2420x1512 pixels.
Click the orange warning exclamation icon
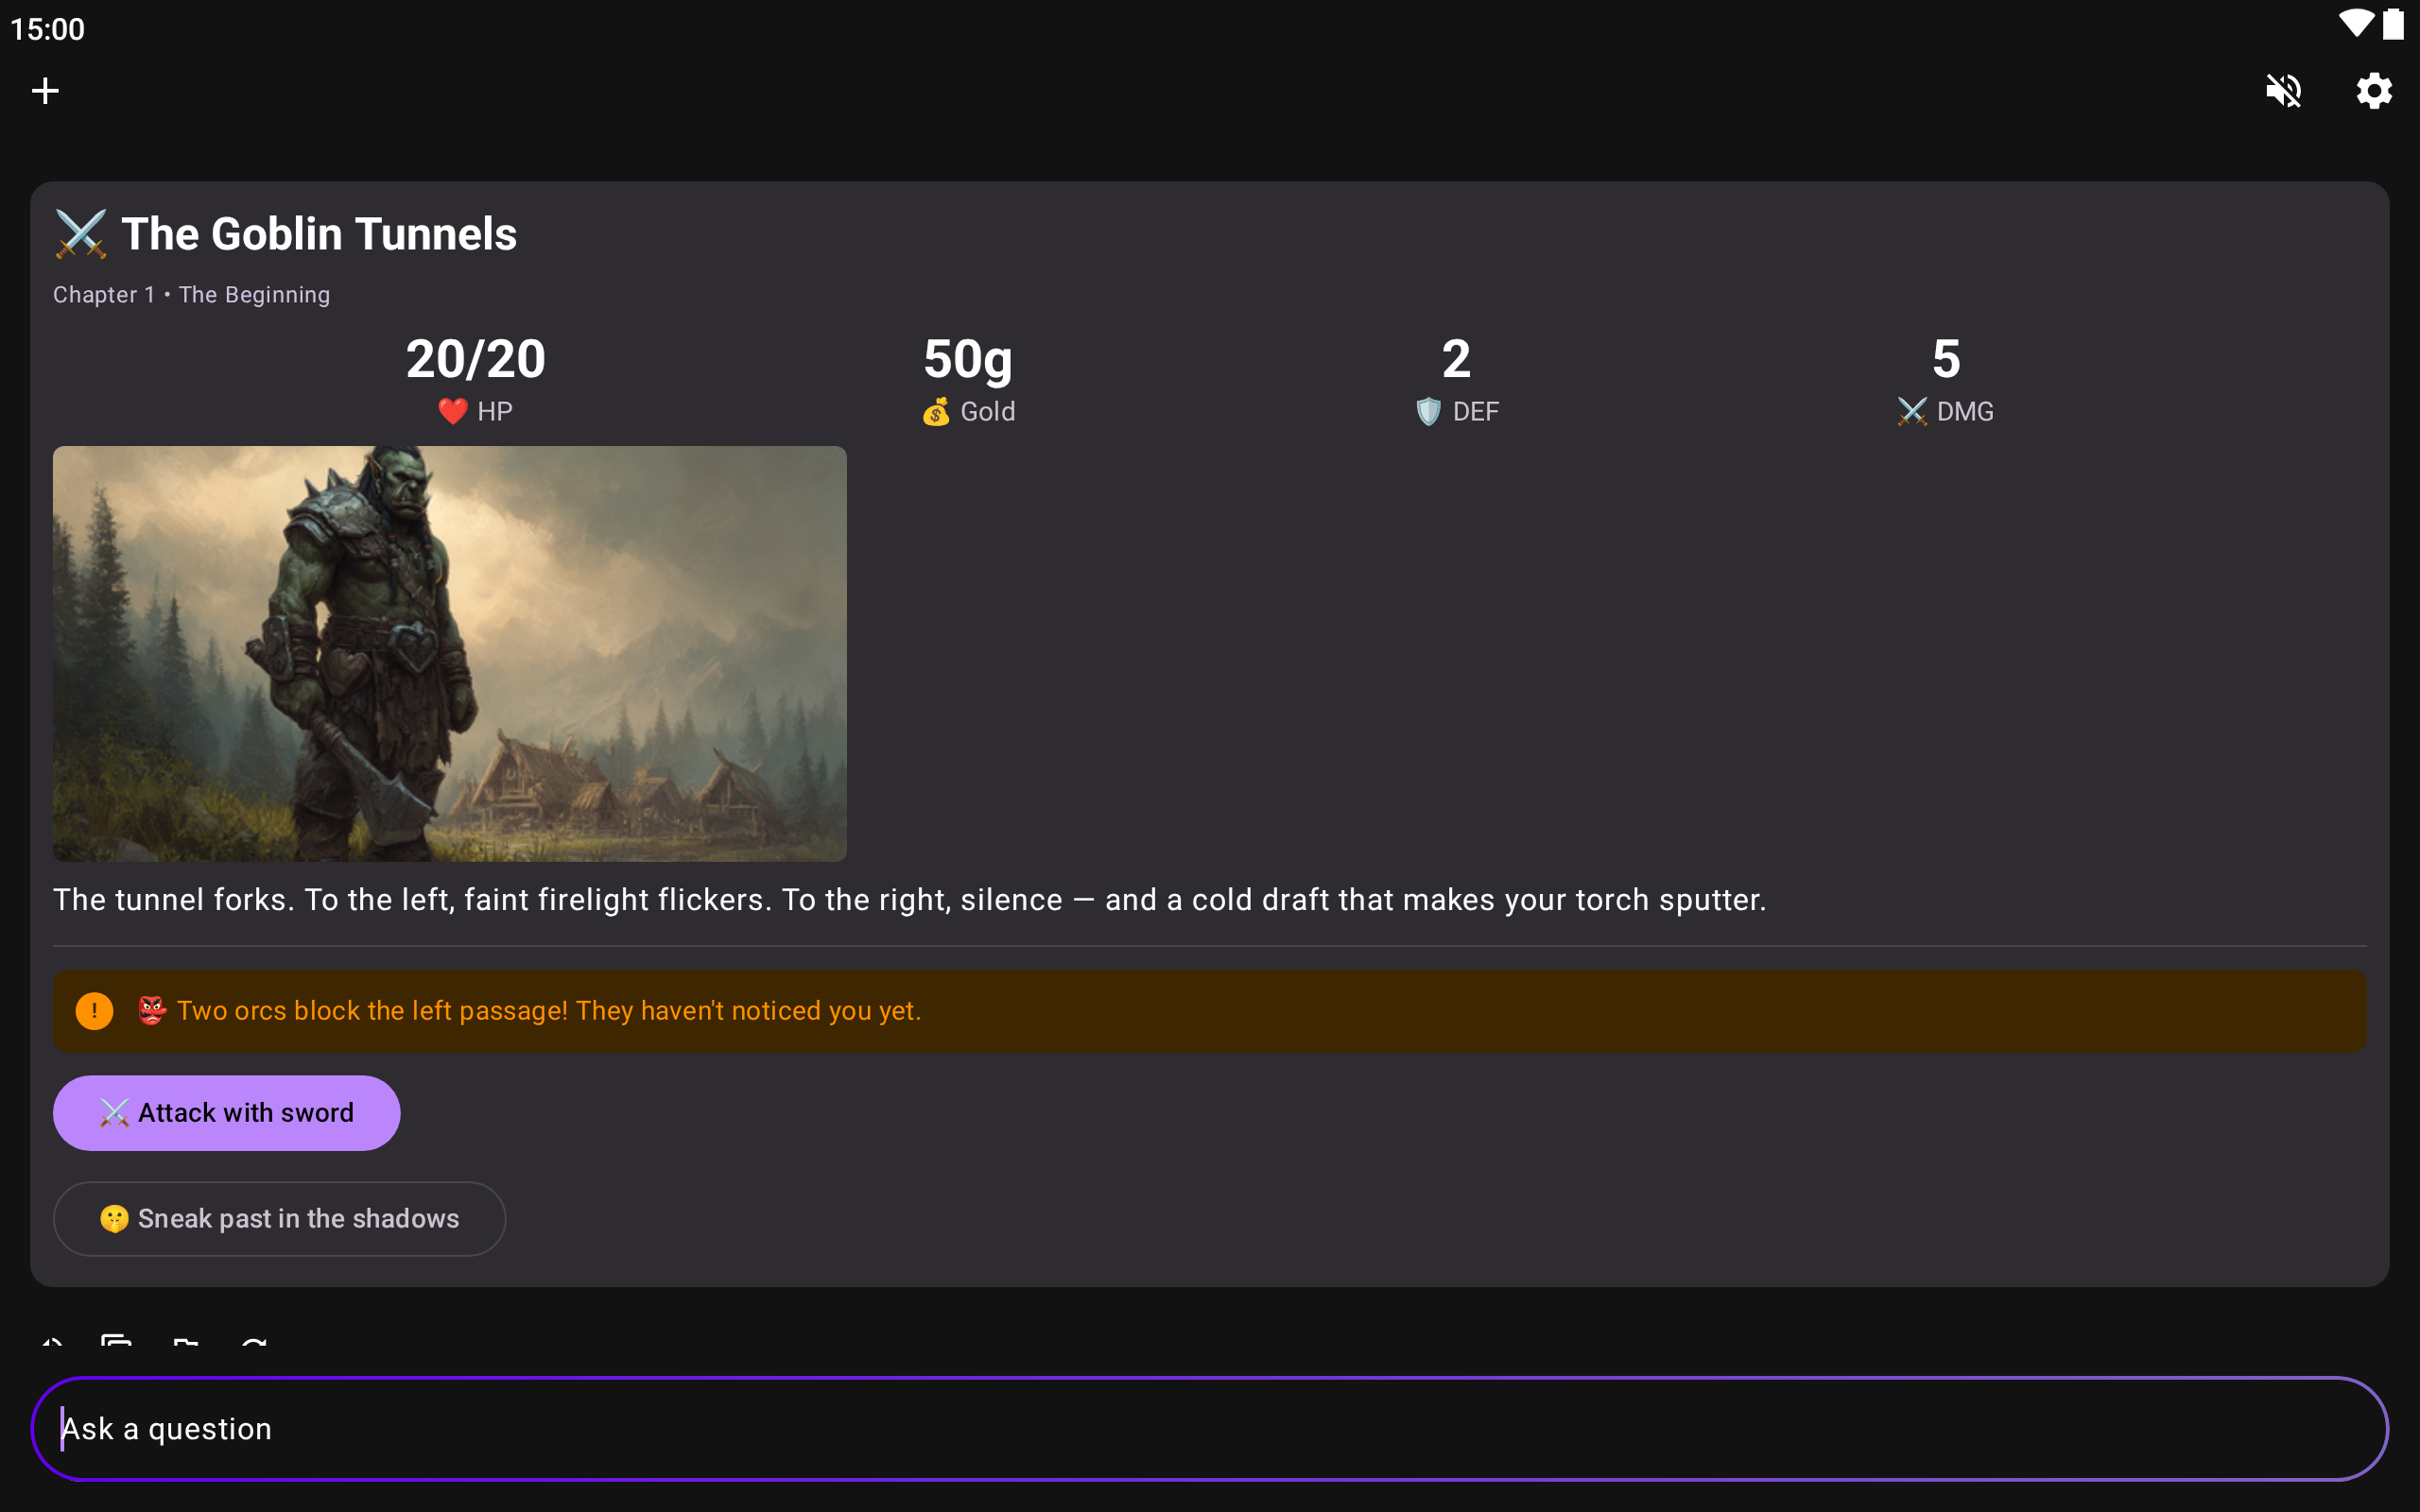click(94, 1011)
